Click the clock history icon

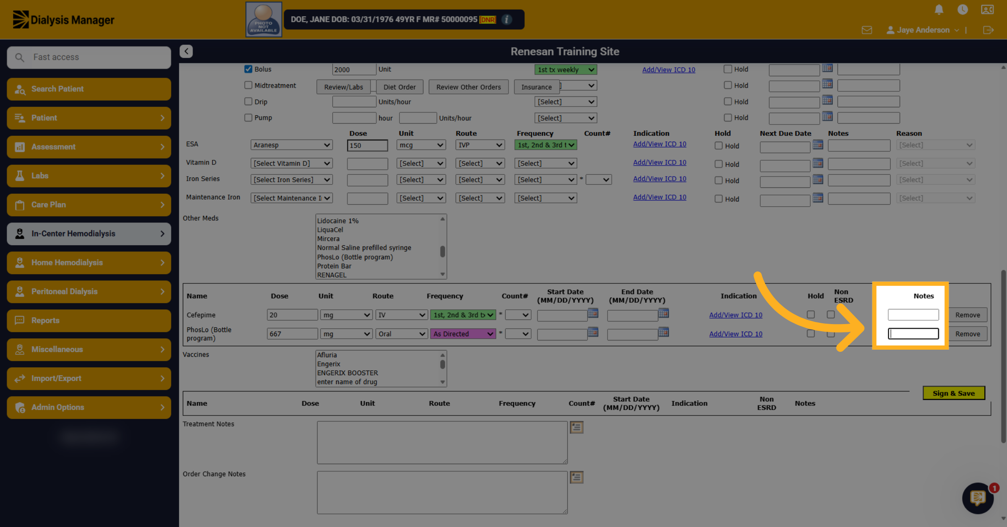tap(963, 10)
